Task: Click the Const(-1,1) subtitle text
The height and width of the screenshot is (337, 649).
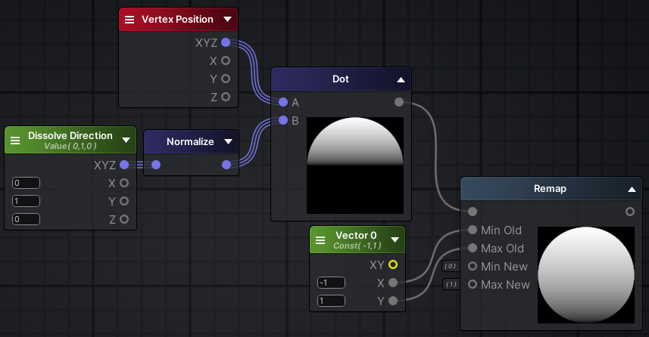Action: point(357,246)
